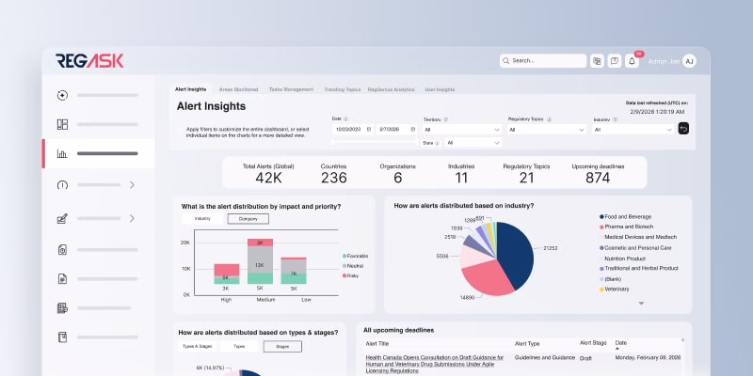753x376 pixels.
Task: Select Types & Stages view toggle
Action: coord(197,346)
